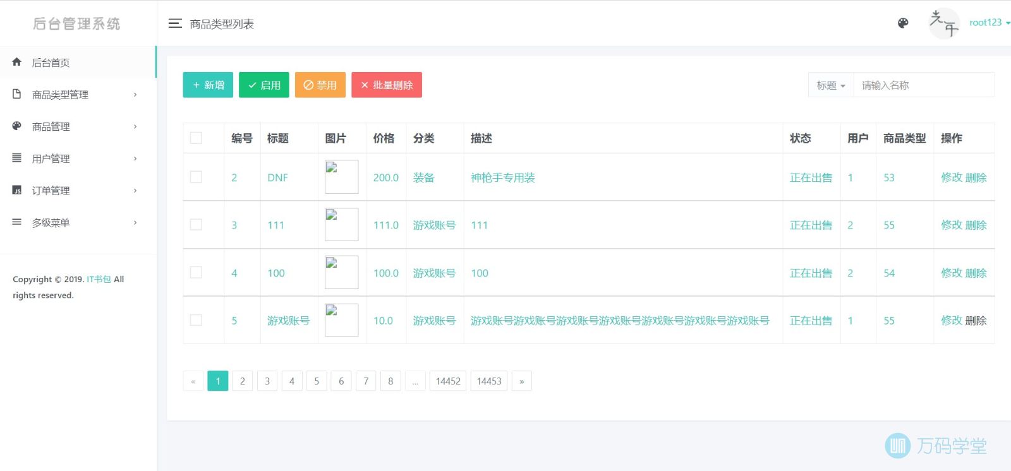The image size is (1011, 471).
Task: Check the box for row 5
Action: point(196,319)
